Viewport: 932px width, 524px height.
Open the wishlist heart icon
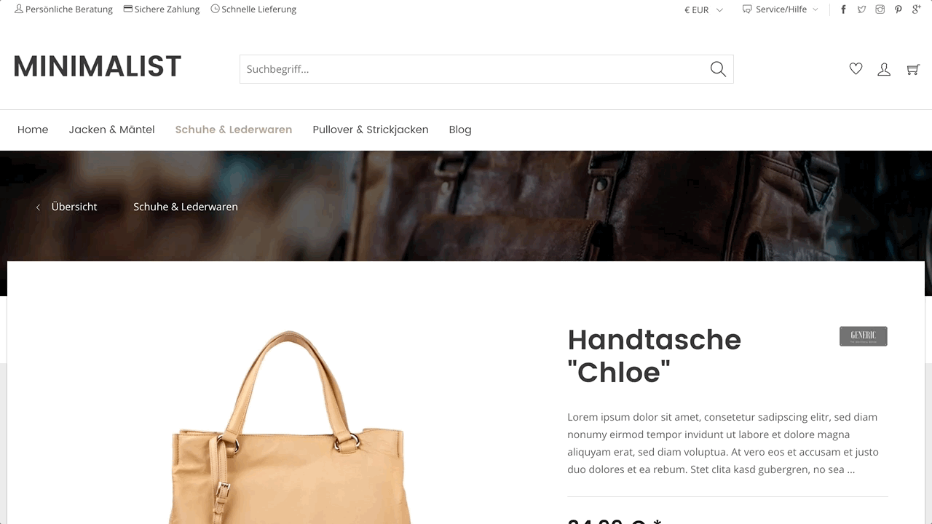pos(856,69)
